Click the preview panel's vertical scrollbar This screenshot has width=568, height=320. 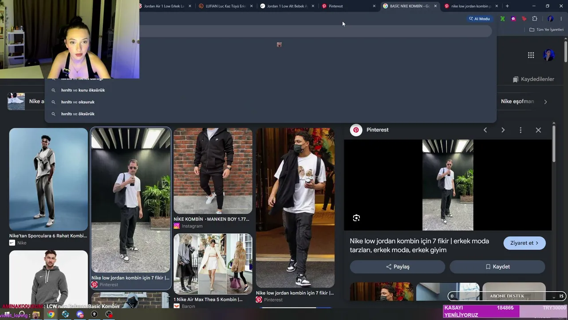coord(554,144)
